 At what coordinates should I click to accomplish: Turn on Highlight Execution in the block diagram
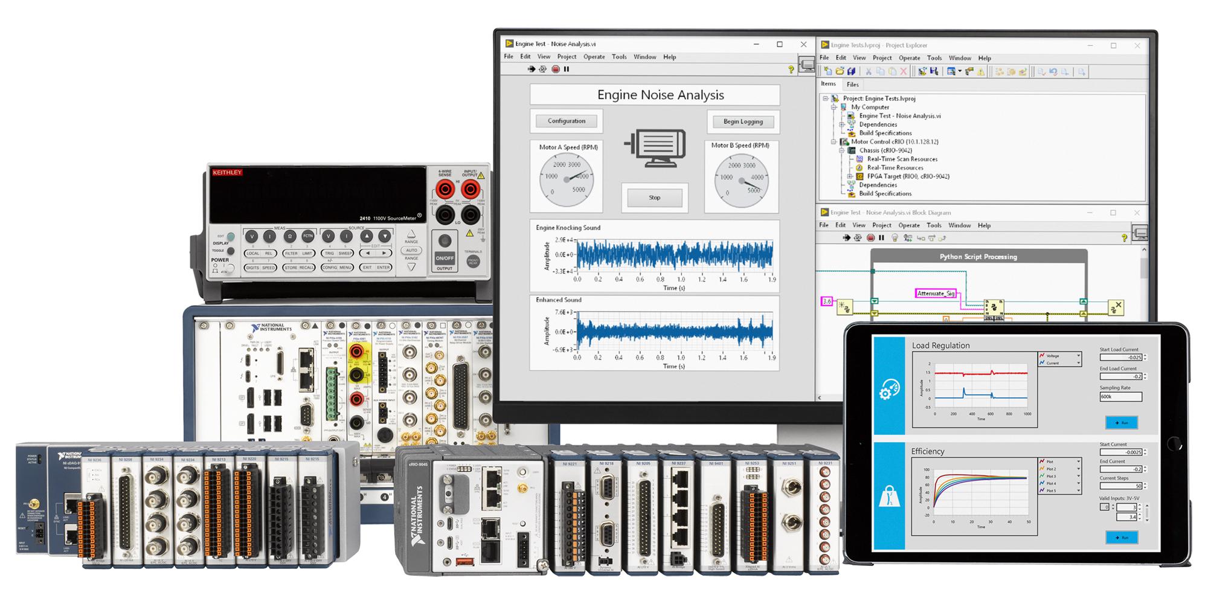(x=895, y=238)
